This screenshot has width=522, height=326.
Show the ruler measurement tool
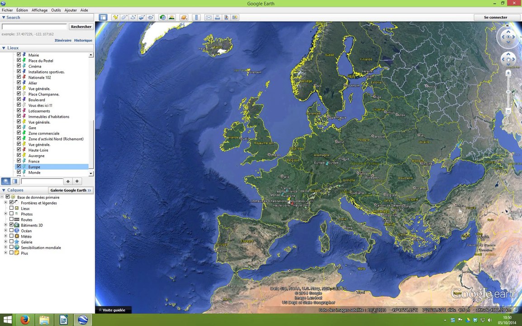(x=196, y=17)
